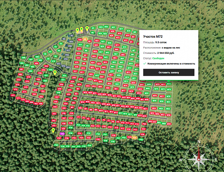This screenshot has height=172, width=224.
Task: Select the orange P54 plot marker
Action: (x=134, y=138)
